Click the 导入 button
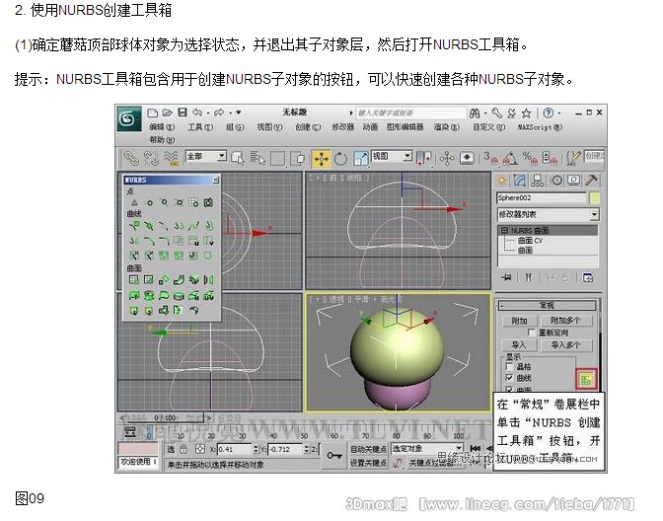The height and width of the screenshot is (521, 663). pyautogui.click(x=519, y=345)
